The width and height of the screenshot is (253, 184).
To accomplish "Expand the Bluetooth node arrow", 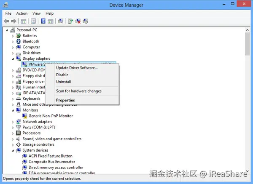I will point(13,42).
